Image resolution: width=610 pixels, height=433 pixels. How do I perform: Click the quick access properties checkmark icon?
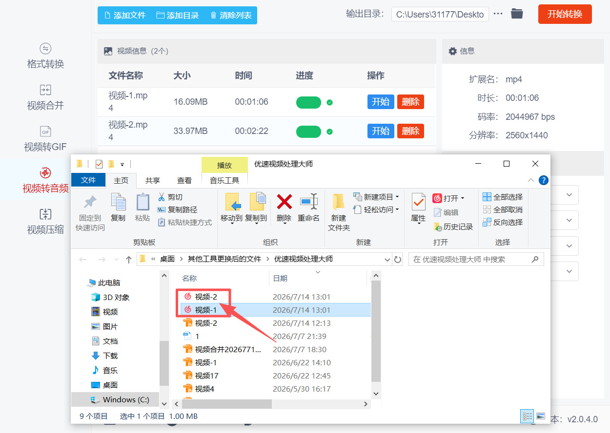click(99, 164)
